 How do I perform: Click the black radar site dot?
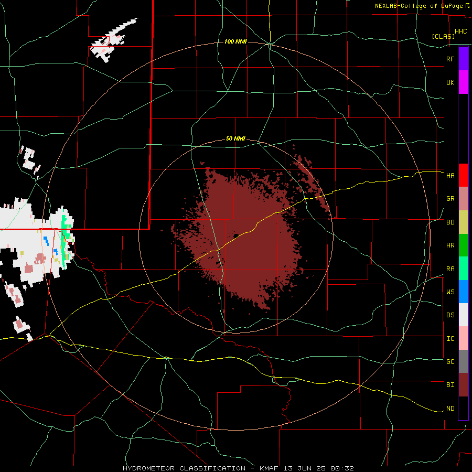point(236,235)
